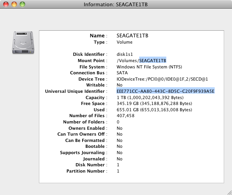This screenshot has width=232, height=195.
Task: Click the 'Writable' label
Action: [96, 85]
